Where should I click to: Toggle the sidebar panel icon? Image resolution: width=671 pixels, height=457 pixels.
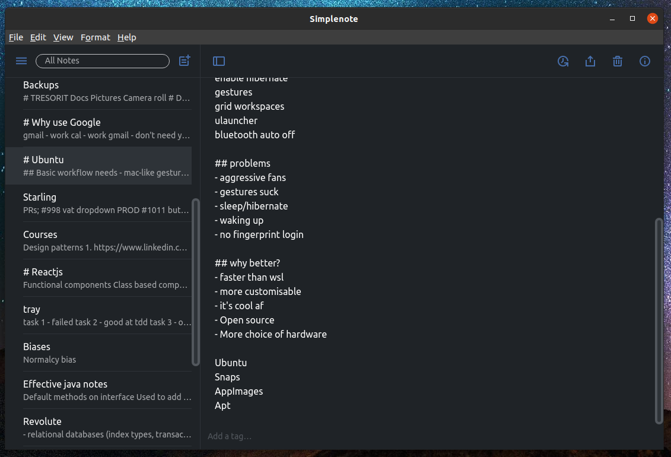click(x=219, y=61)
